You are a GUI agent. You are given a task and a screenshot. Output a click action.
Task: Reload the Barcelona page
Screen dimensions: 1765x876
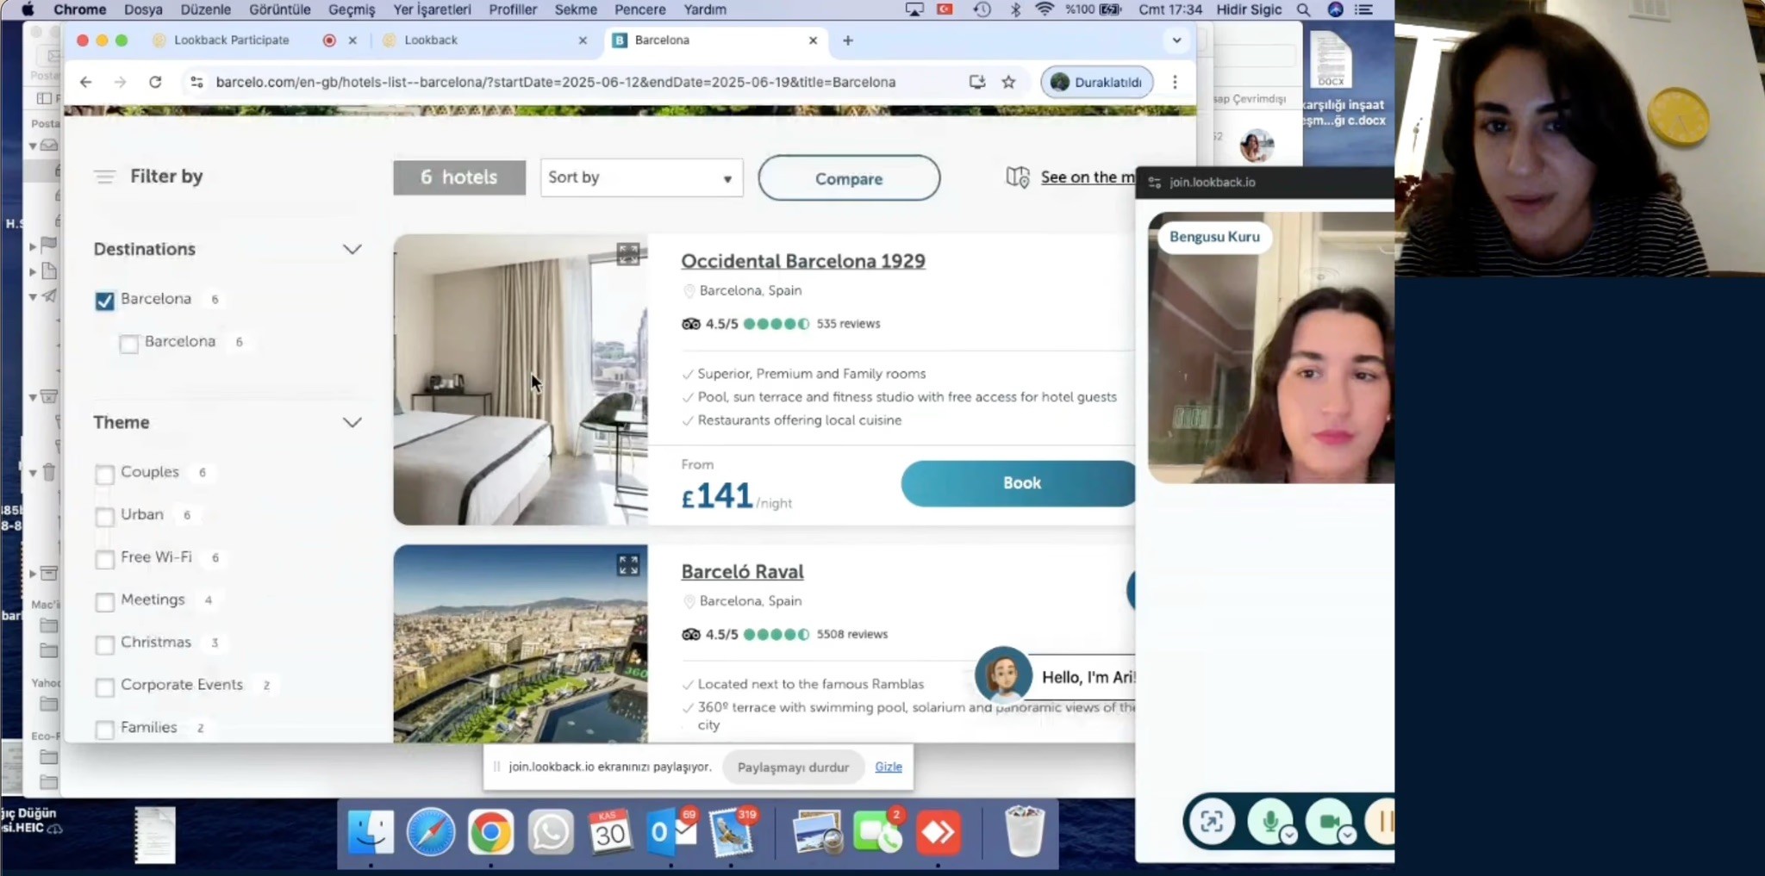tap(155, 82)
